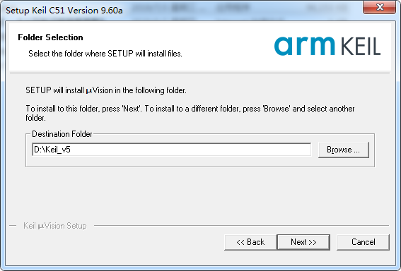
Task: Click the D:\Keil_v5 path text
Action: pyautogui.click(x=52, y=150)
